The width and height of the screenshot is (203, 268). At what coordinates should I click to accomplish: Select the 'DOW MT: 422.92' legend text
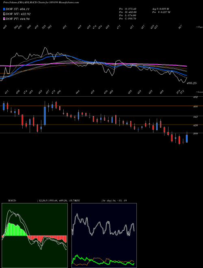[x=18, y=14]
